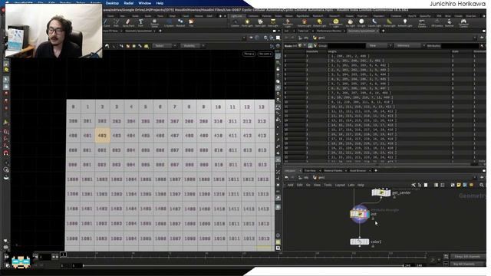The width and height of the screenshot is (491, 276).
Task: Click the timeline range slider at bottom
Action: 244,265
